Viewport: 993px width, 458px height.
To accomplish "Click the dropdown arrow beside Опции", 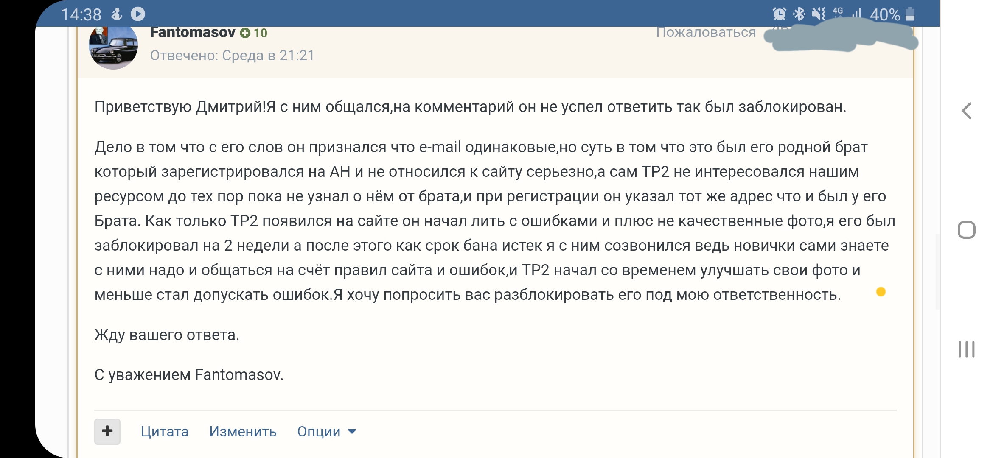I will pyautogui.click(x=352, y=432).
